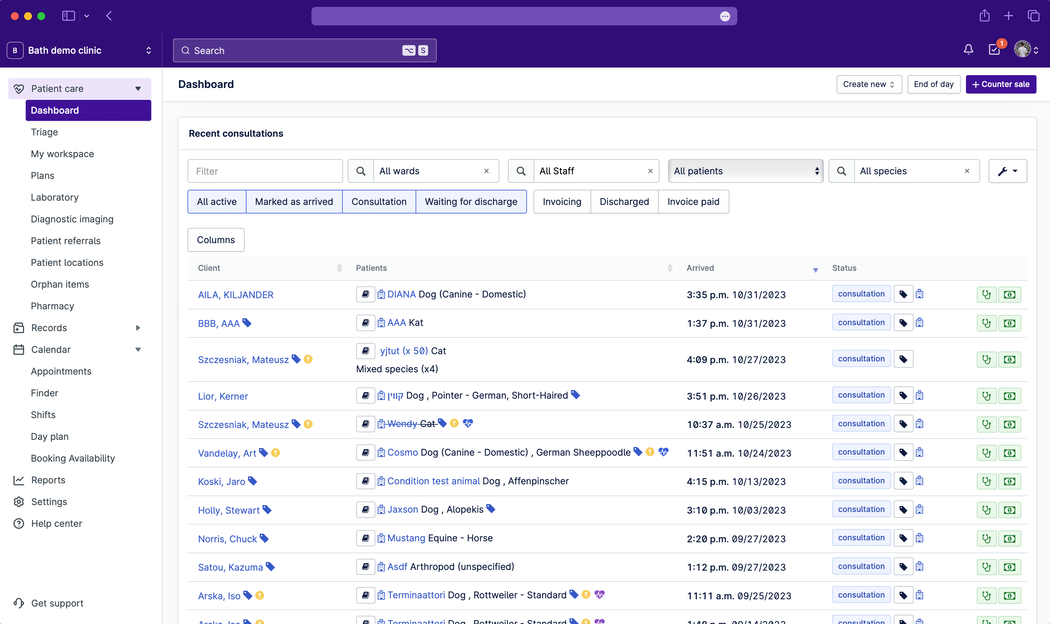Open invoicing via the money icon on Mustang's row
1050x624 pixels.
(x=1010, y=538)
